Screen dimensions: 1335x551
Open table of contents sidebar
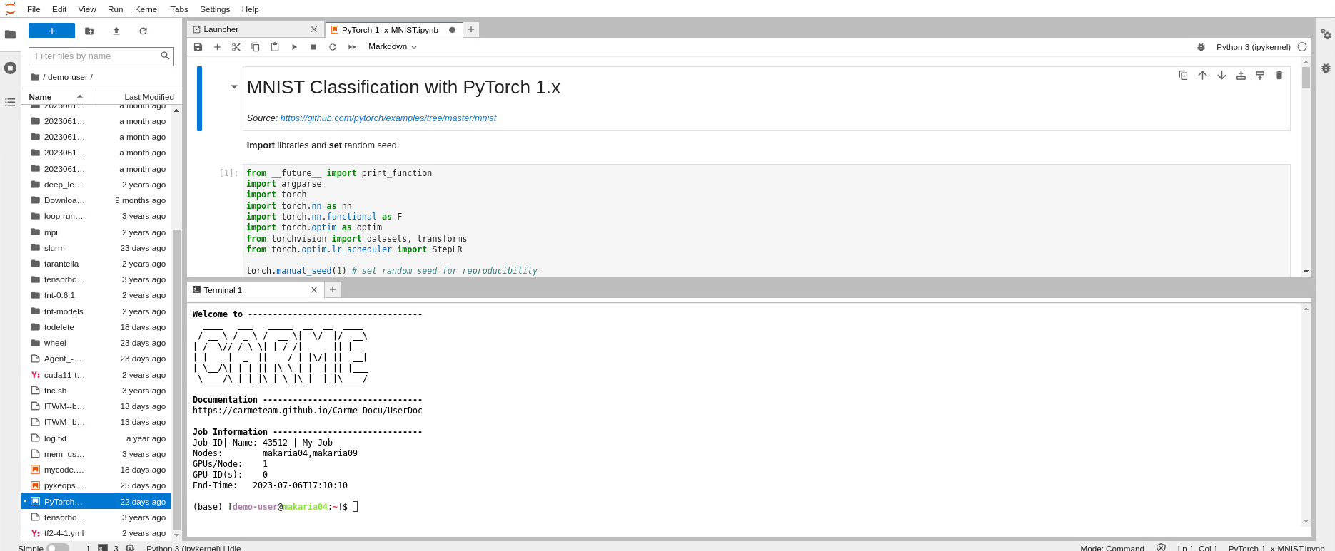click(10, 102)
